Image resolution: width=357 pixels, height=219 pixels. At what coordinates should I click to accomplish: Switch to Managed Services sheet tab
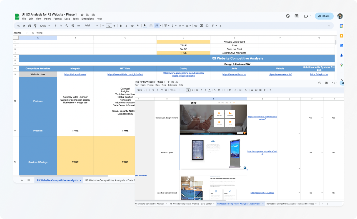tap(291, 204)
